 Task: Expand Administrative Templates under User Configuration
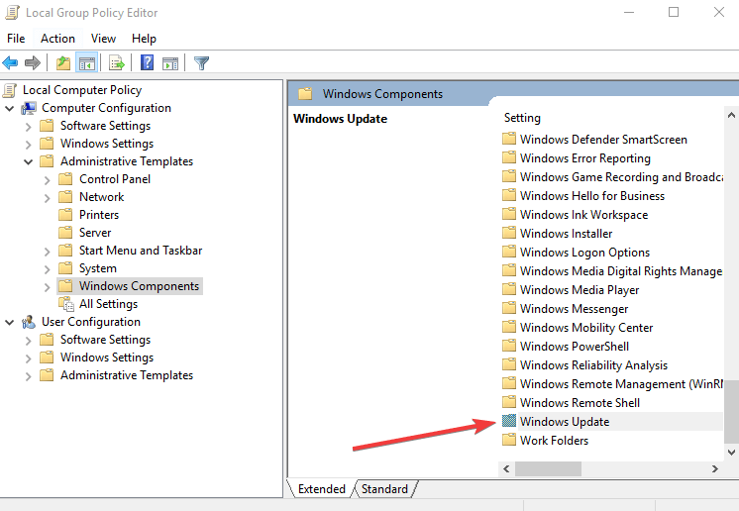click(x=29, y=376)
